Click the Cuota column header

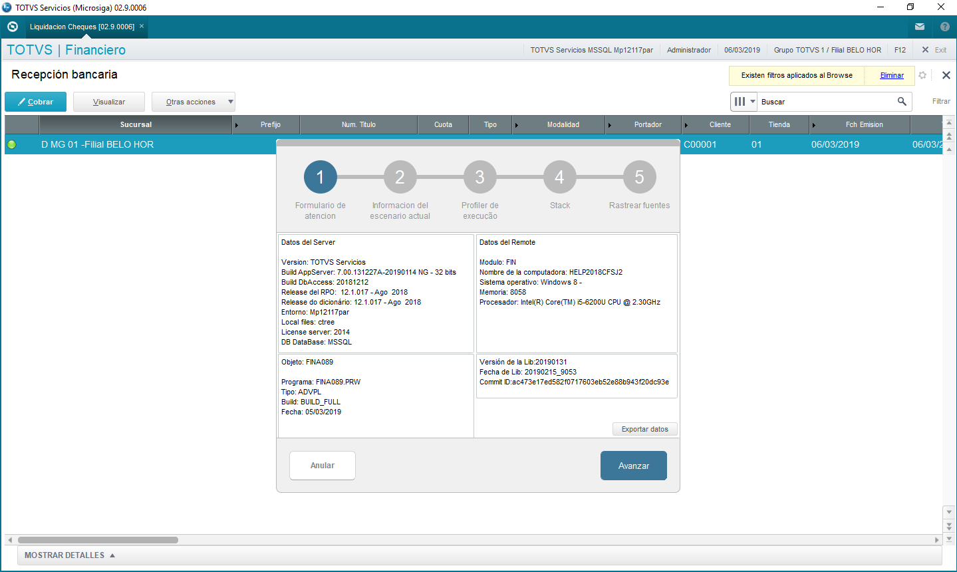coord(443,124)
